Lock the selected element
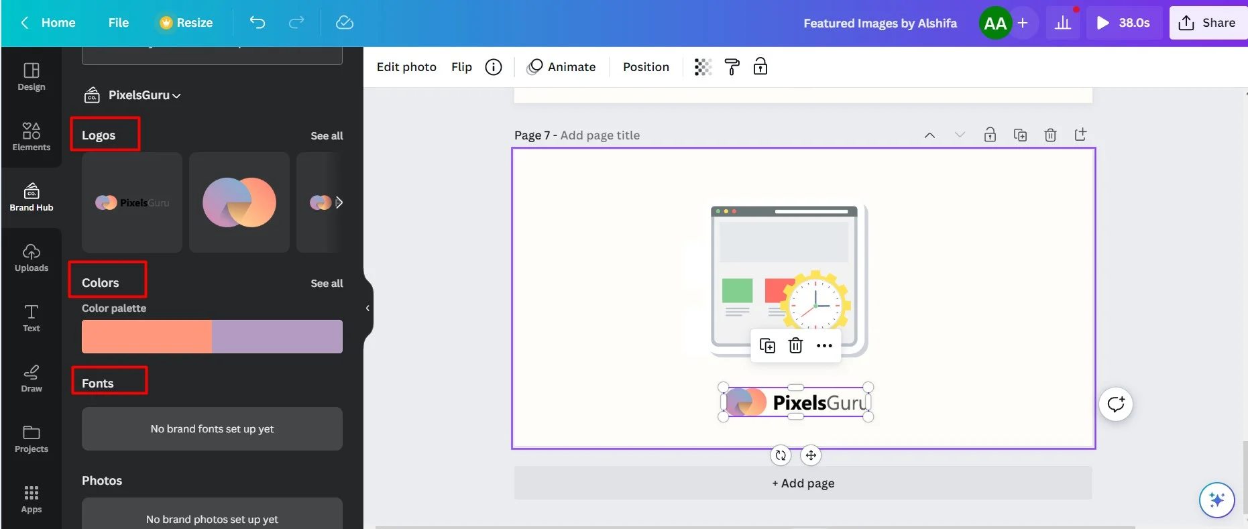 tap(760, 66)
